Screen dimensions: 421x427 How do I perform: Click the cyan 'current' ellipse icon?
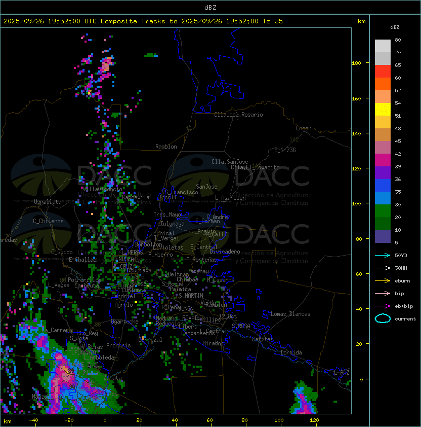[x=383, y=318]
